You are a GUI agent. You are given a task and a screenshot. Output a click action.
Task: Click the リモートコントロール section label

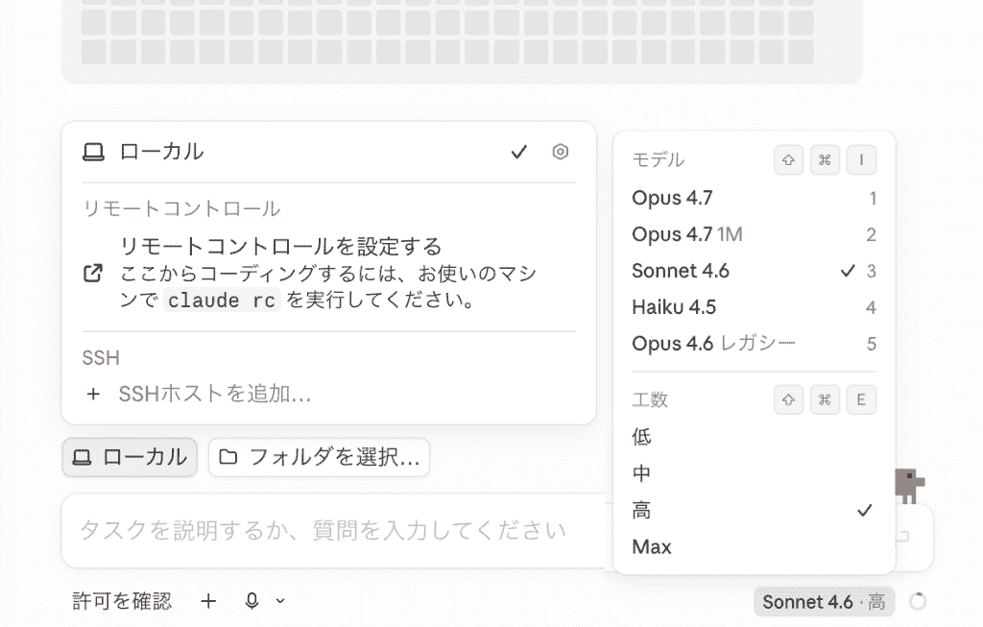coord(181,208)
